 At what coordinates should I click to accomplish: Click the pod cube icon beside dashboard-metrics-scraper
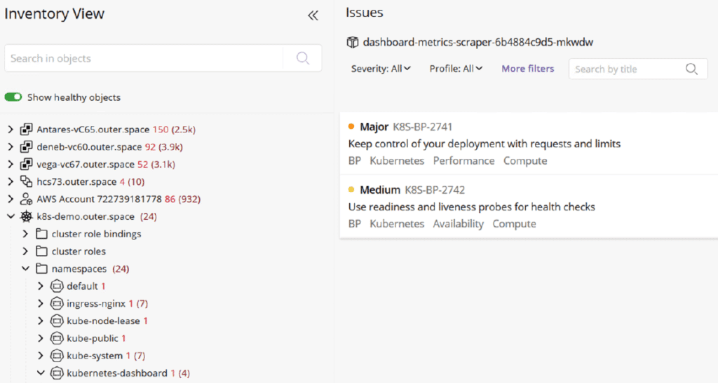(353, 43)
